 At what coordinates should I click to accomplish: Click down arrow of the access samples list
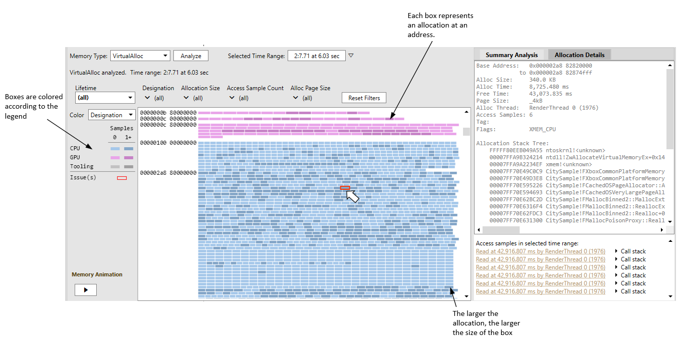pos(670,296)
